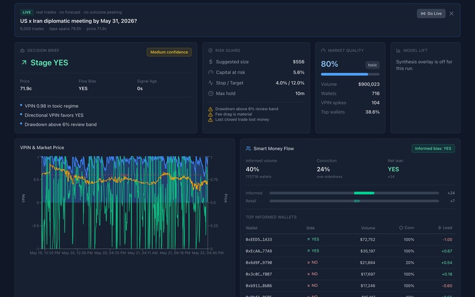
Task: Select wallet 0xEED5…1A33 row
Action: (350, 239)
